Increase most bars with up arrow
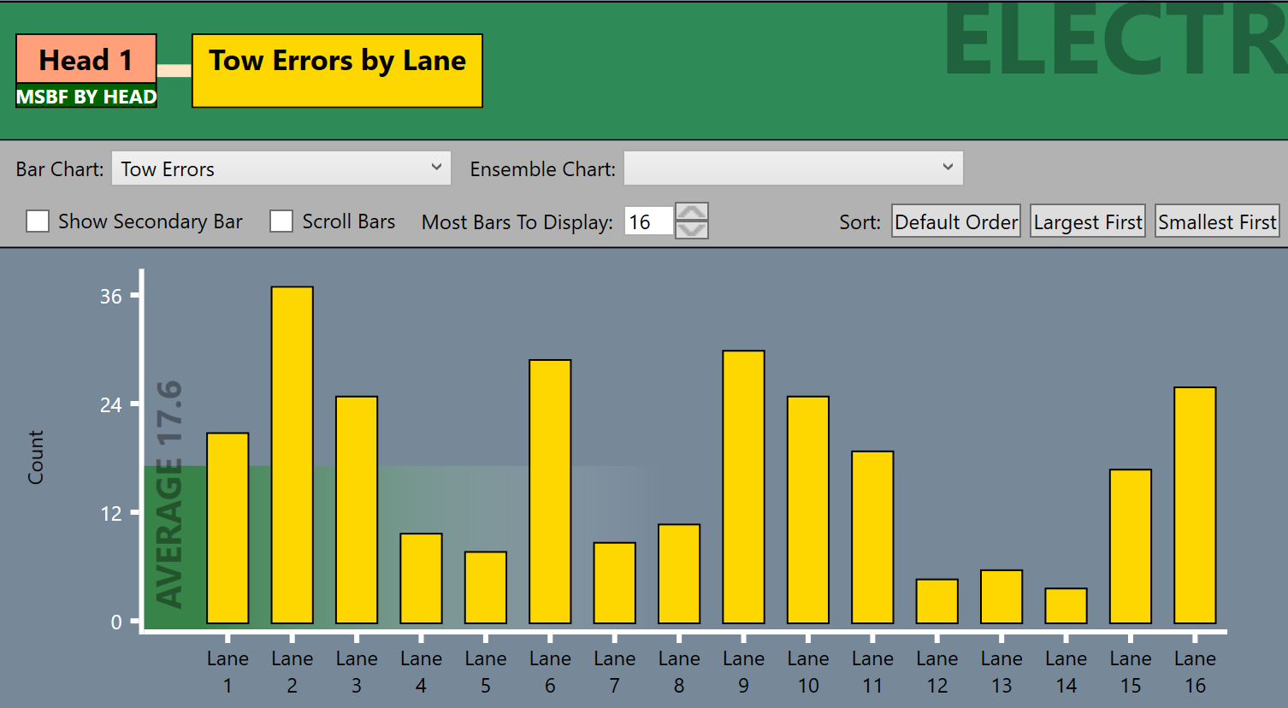 pyautogui.click(x=691, y=212)
